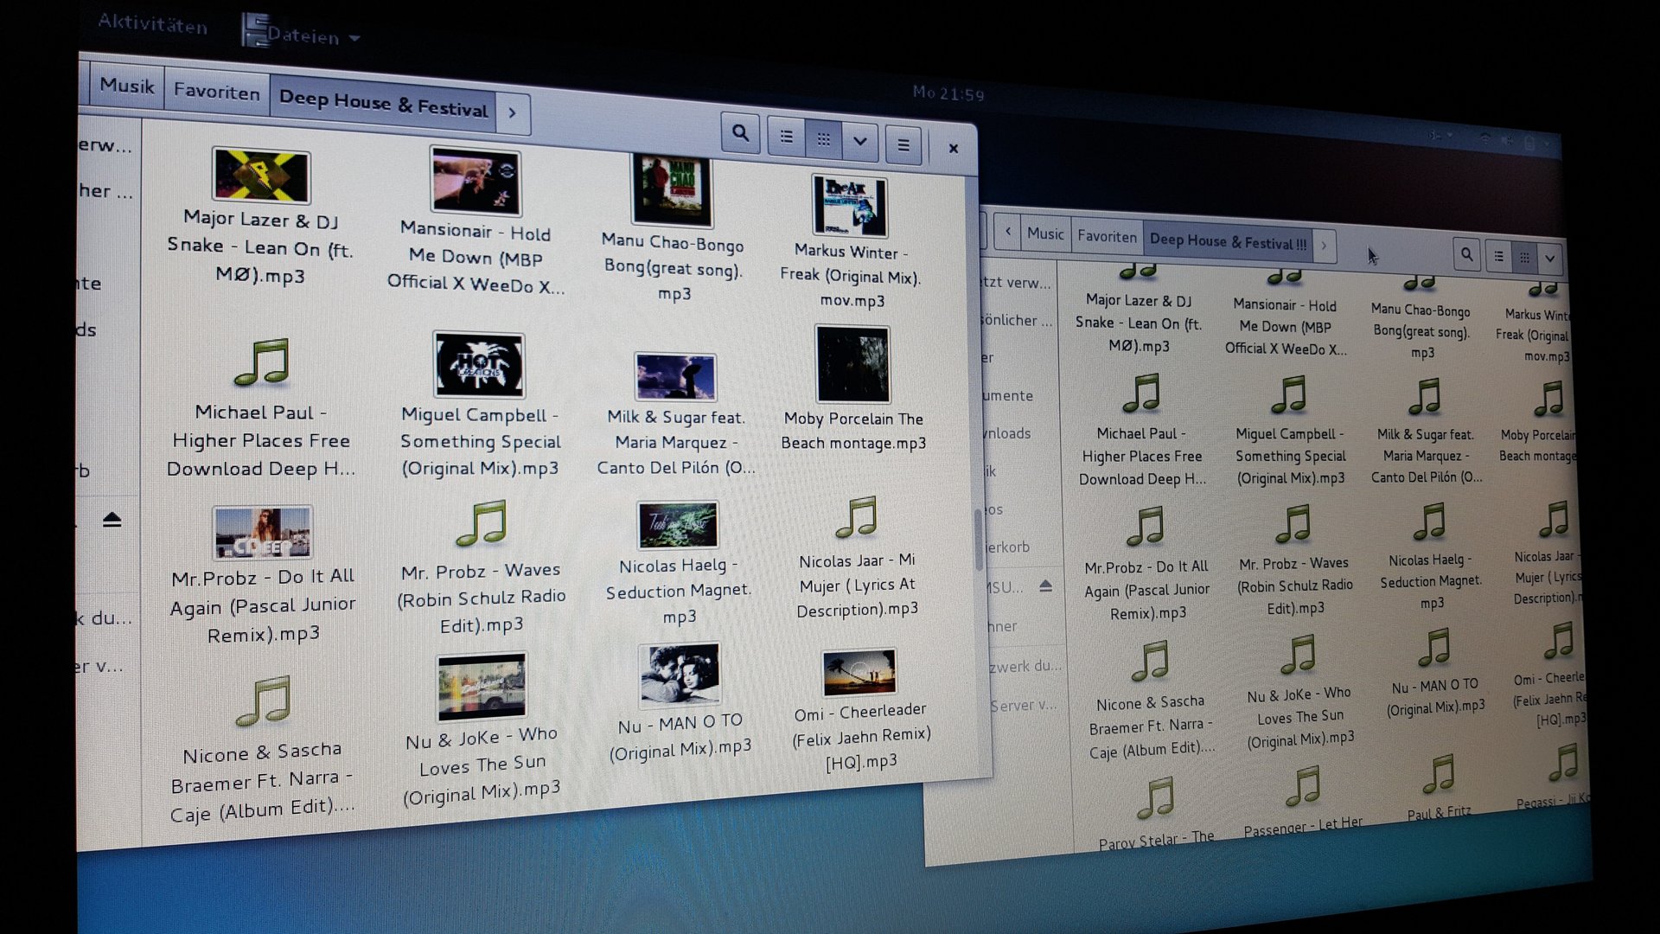Open Favoriten path segment in back window
Screen dimensions: 1660x934
coord(1107,236)
